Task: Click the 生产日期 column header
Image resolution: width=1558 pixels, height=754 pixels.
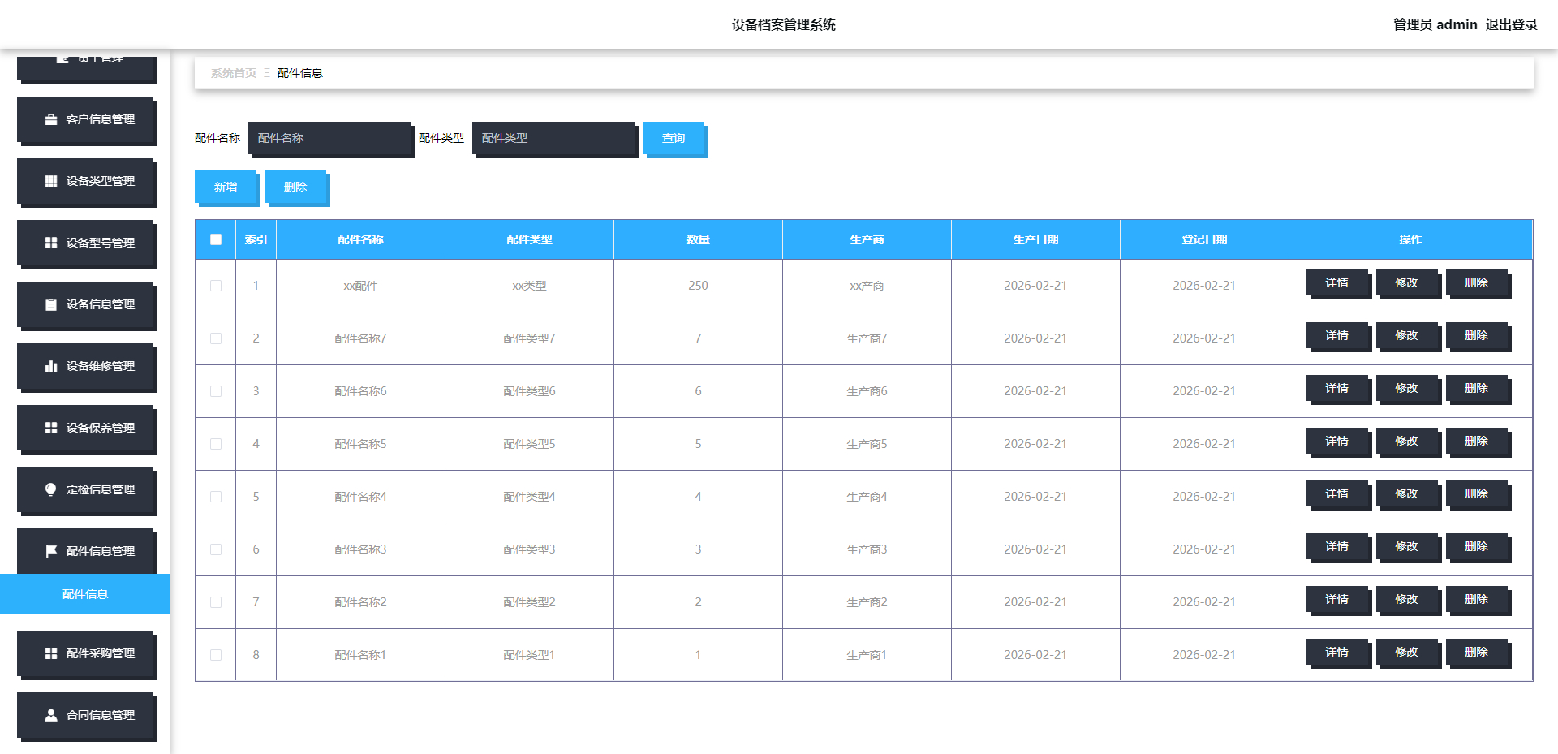Action: tap(1035, 239)
